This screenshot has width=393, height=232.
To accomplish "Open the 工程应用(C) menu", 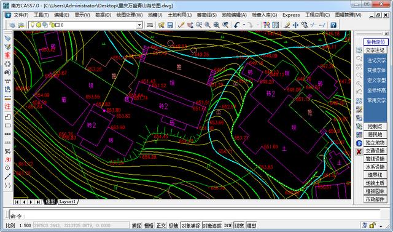I will [317, 15].
